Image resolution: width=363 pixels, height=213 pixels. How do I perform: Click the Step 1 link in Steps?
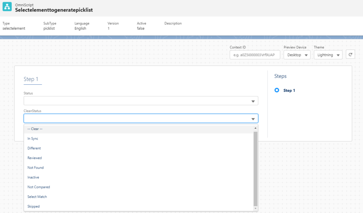[x=289, y=90]
